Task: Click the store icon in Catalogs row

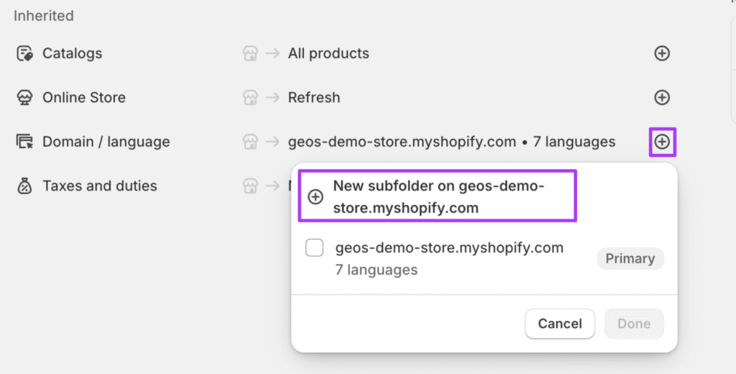Action: (250, 53)
